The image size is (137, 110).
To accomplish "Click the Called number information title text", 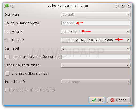I will [68, 6].
